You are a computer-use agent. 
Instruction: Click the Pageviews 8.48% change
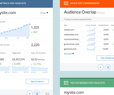pos(16,64)
